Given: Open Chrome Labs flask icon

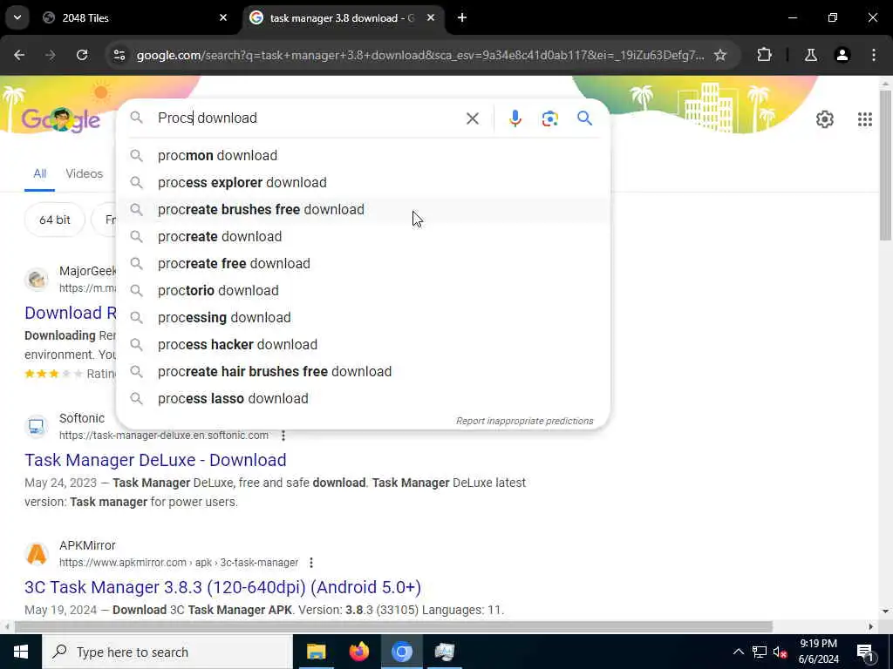Looking at the screenshot, I should click(x=810, y=55).
